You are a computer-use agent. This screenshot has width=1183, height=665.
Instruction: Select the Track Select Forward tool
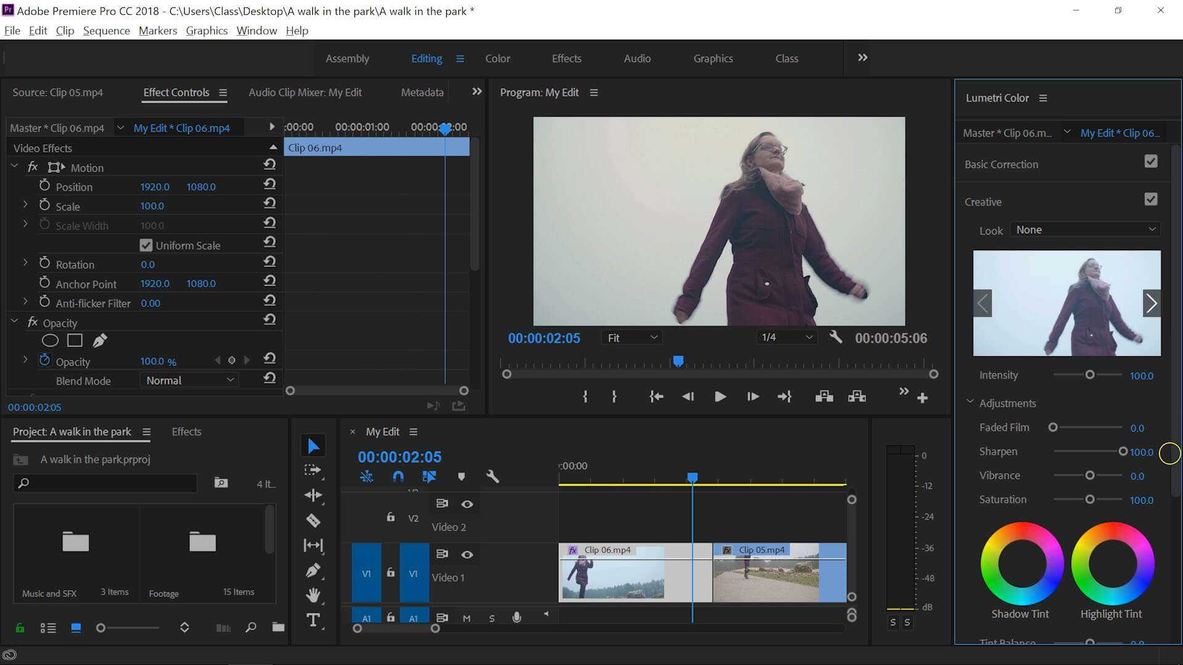[313, 470]
